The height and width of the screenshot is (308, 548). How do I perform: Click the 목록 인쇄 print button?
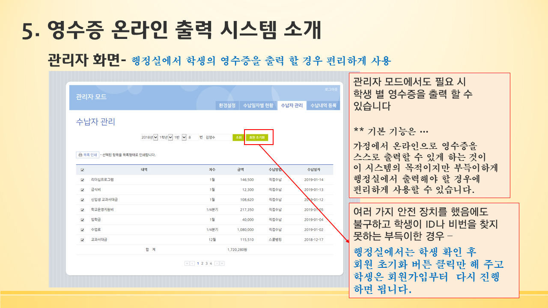click(87, 155)
